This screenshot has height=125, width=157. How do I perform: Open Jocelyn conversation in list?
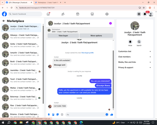pos(21,28)
